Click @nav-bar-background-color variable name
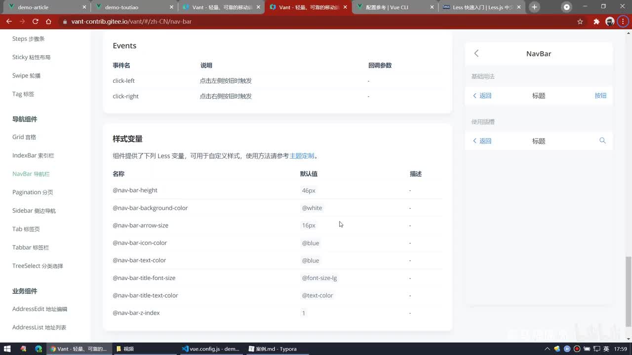 (150, 208)
